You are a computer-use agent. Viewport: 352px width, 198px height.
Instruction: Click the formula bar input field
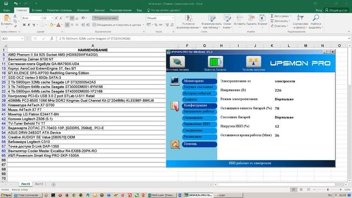pyautogui.click(x=202, y=38)
